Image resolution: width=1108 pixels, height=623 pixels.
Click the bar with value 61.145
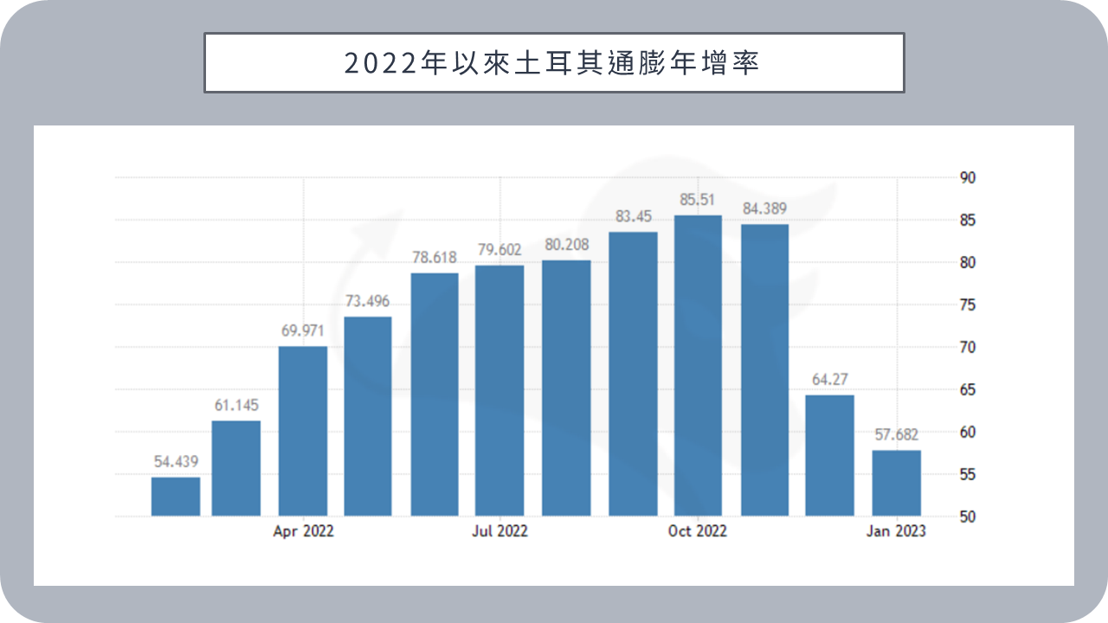click(x=236, y=468)
